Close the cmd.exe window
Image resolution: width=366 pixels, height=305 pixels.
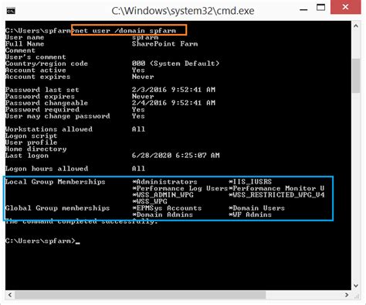345,7
